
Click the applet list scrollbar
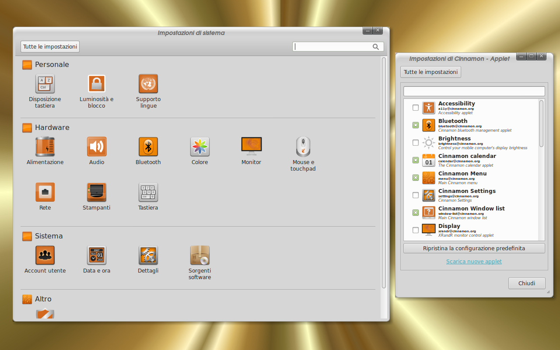pos(542,124)
